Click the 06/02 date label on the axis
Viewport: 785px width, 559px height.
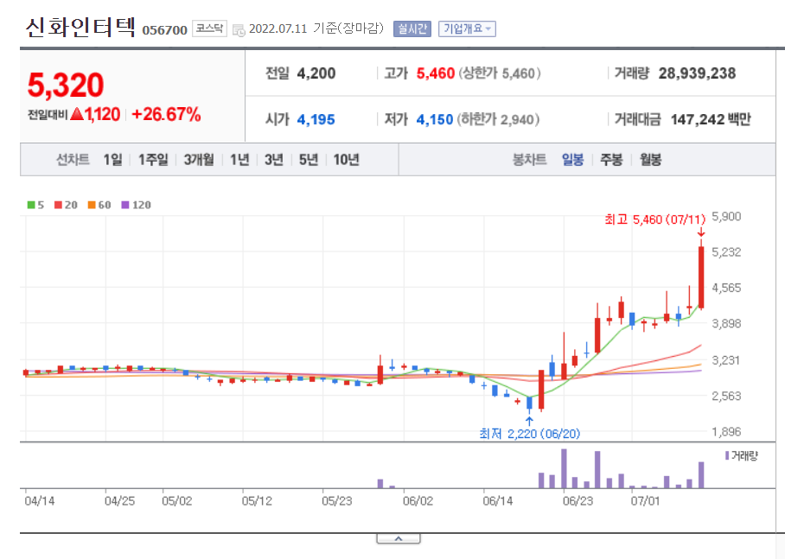418,501
